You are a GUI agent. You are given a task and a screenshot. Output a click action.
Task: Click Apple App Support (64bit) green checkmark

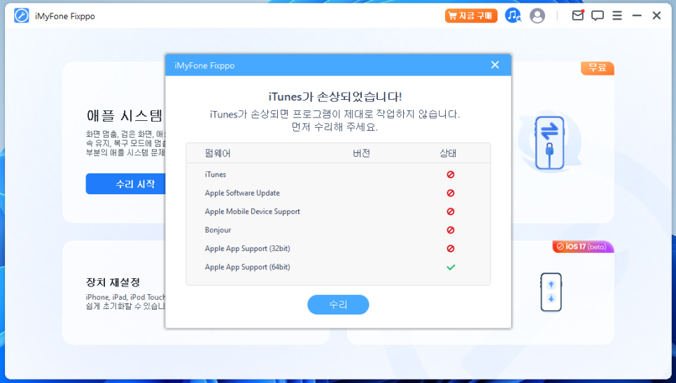click(x=451, y=267)
